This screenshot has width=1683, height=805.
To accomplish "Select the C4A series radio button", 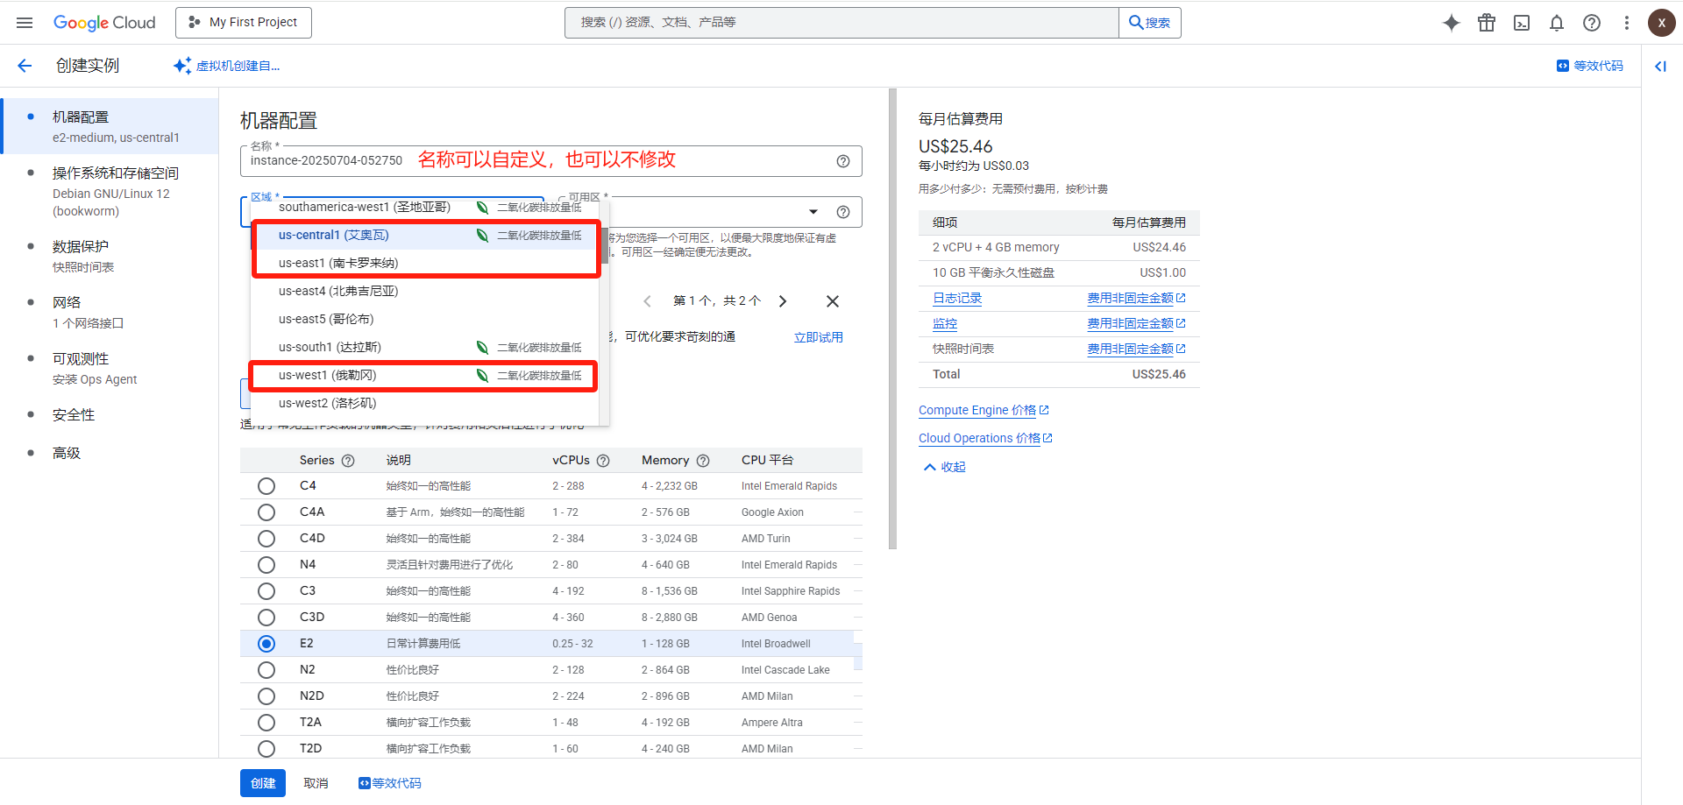I will (x=266, y=512).
